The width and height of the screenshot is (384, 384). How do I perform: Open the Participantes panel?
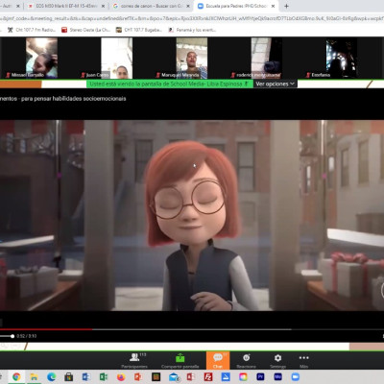click(x=134, y=361)
